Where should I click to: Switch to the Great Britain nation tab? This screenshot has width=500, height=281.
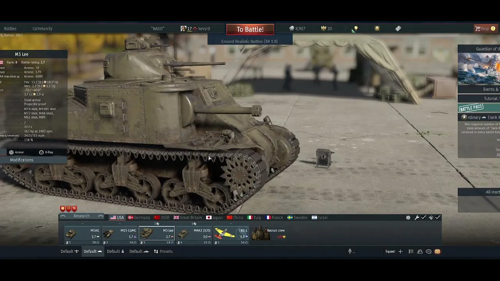point(188,218)
